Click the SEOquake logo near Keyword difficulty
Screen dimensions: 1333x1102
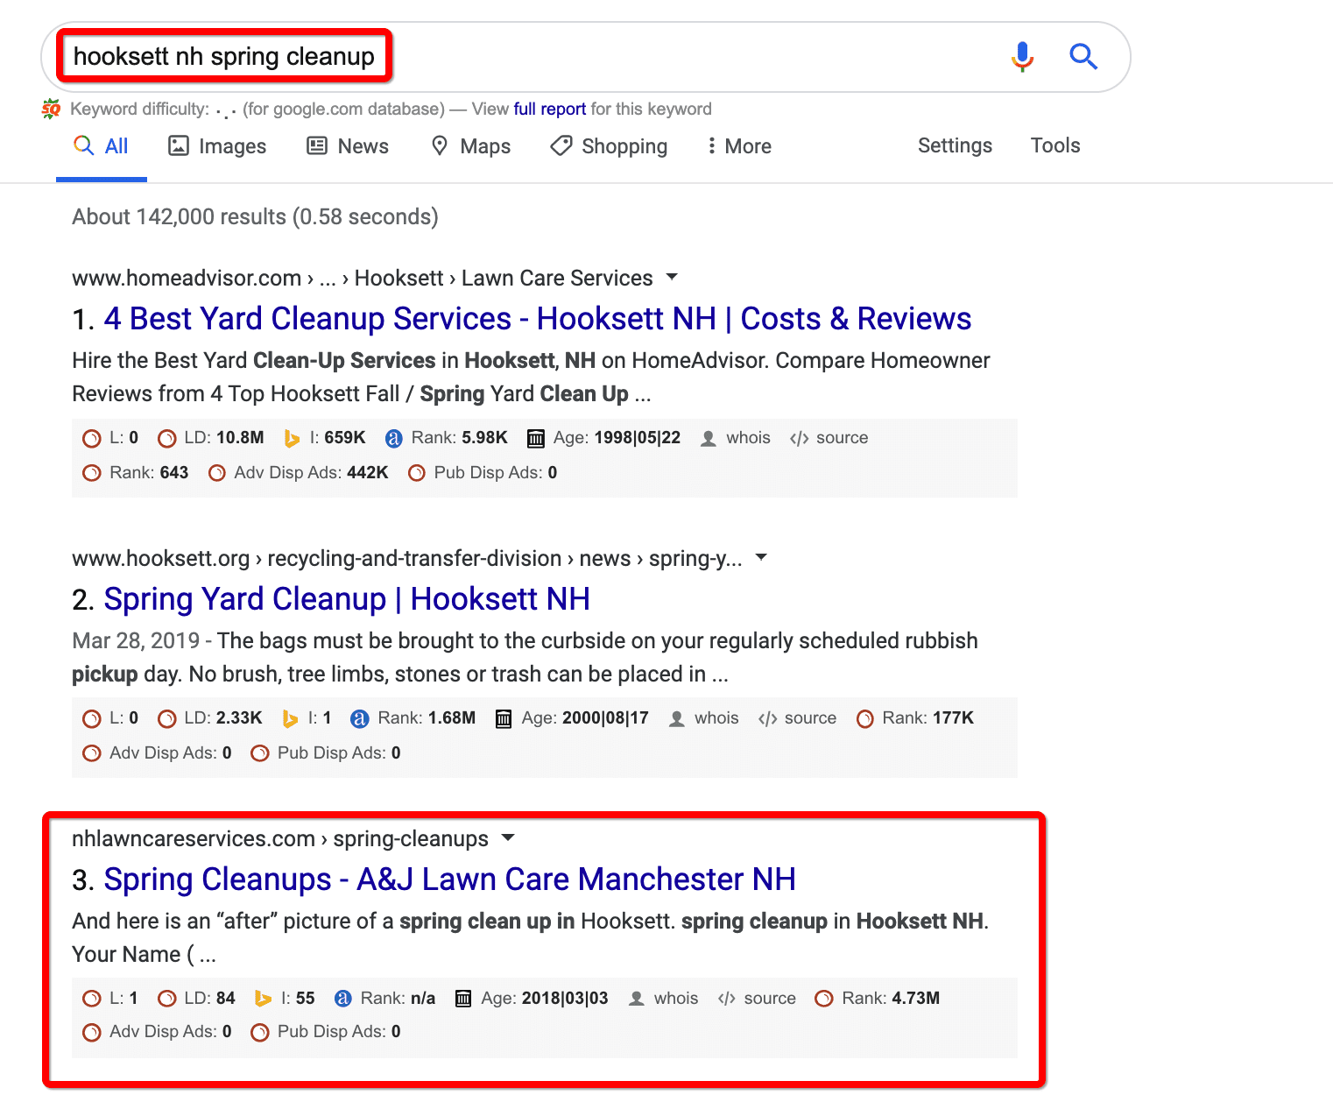click(52, 109)
